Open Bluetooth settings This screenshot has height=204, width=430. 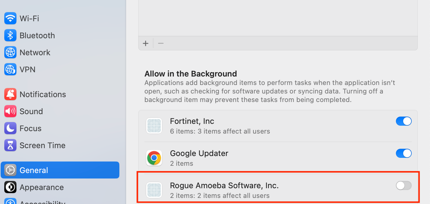point(60,36)
